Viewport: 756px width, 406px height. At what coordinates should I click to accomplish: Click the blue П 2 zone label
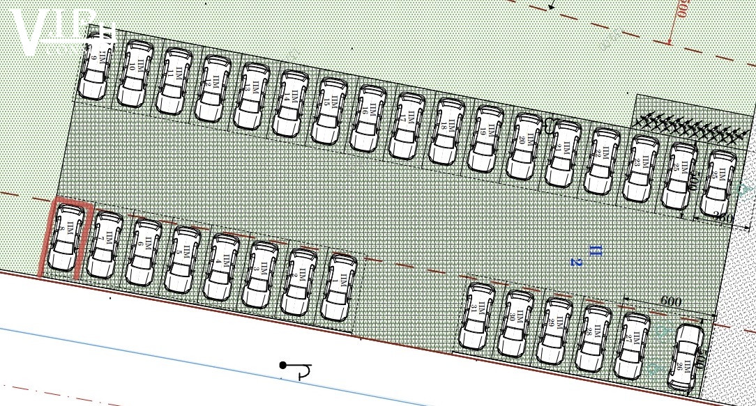[x=584, y=255]
